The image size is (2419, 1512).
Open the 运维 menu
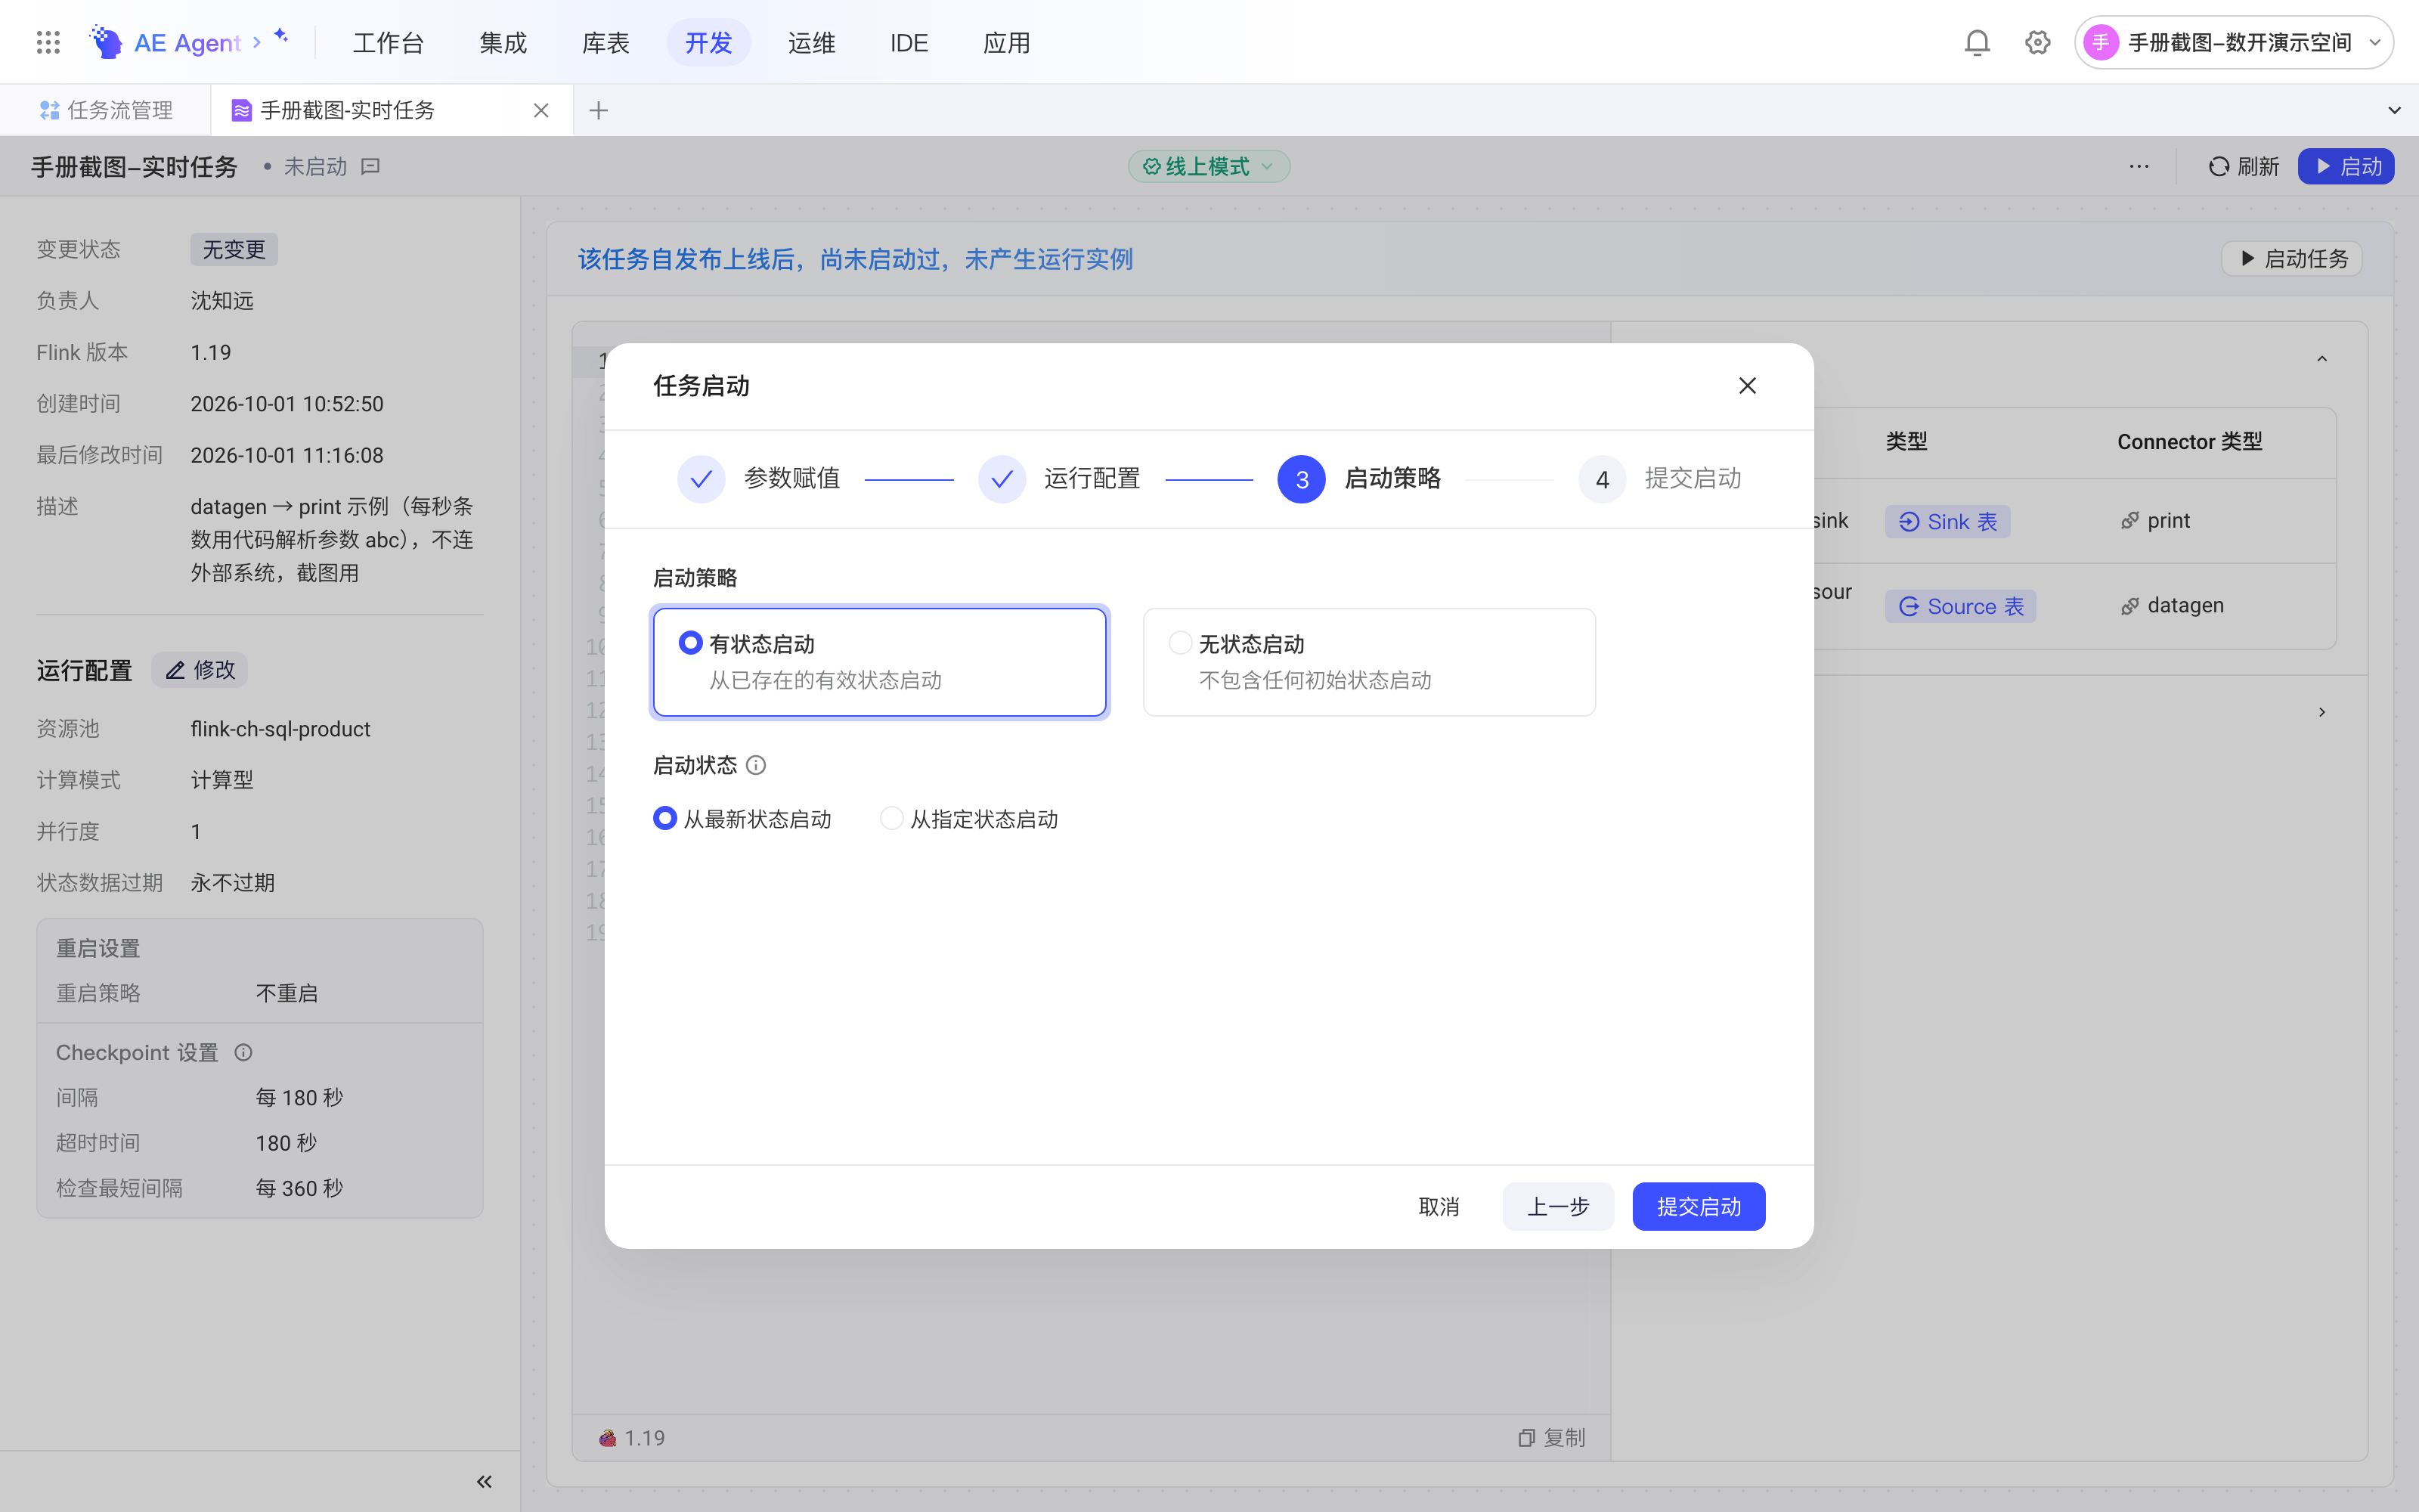(x=810, y=42)
